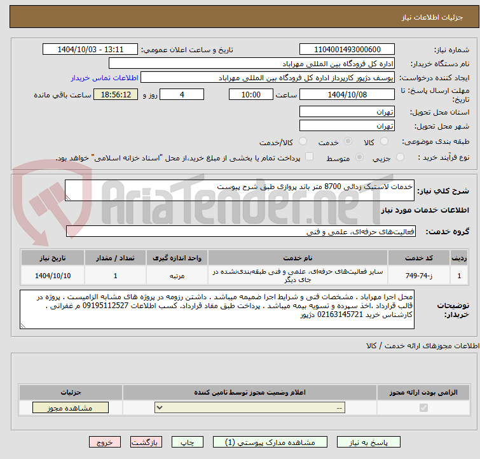Click the شهر محل تحویل field
The height and width of the screenshot is (459, 480).
pyautogui.click(x=347, y=125)
